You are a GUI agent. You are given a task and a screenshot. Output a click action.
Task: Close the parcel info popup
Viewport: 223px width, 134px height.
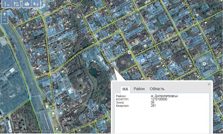(x=209, y=84)
